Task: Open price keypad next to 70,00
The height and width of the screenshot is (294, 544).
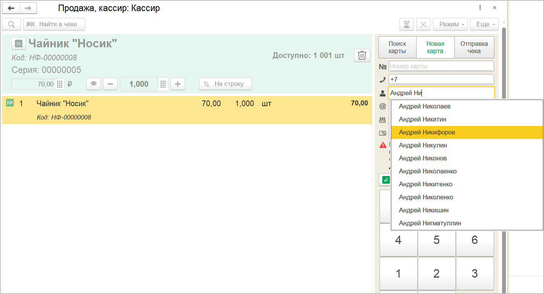Action: pos(60,84)
